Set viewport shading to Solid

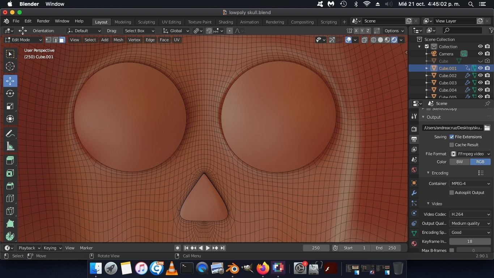[x=380, y=40]
